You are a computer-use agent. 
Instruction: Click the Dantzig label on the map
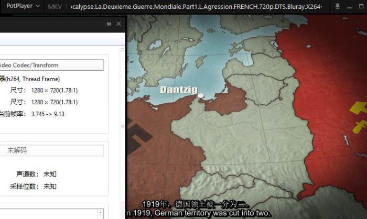(179, 90)
